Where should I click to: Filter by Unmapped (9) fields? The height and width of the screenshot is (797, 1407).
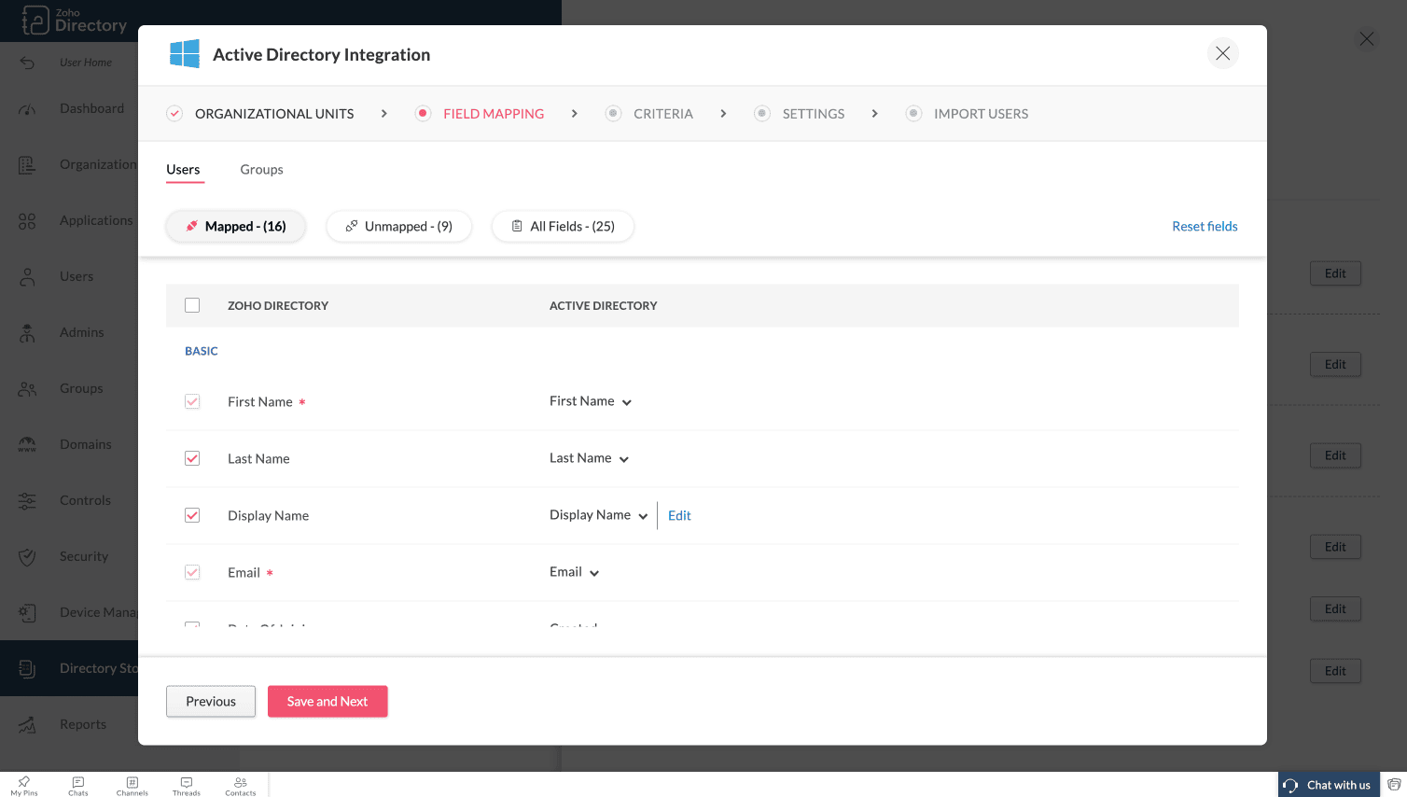tap(398, 227)
